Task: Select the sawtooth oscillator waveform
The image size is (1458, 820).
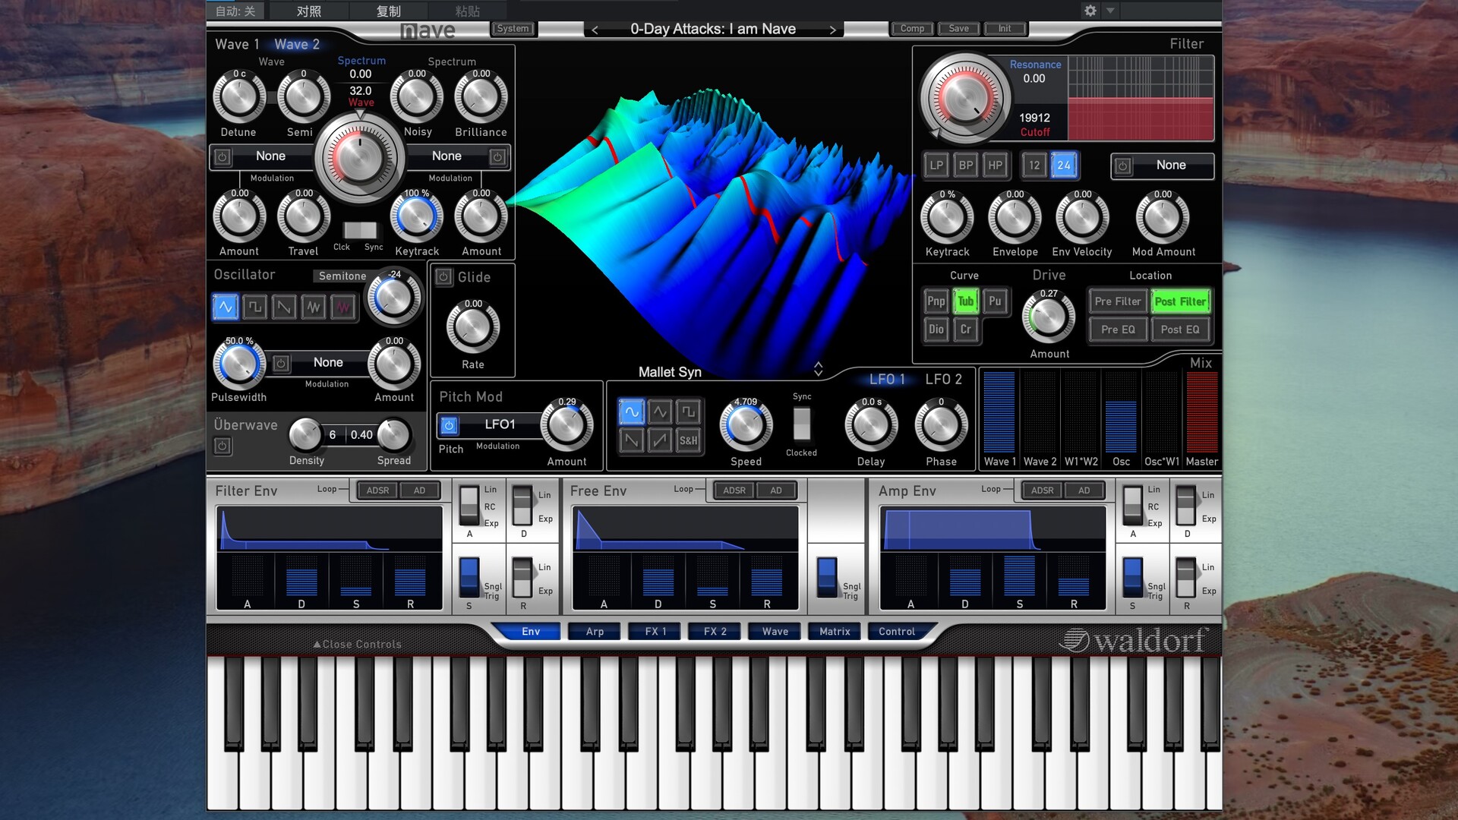Action: click(x=284, y=307)
